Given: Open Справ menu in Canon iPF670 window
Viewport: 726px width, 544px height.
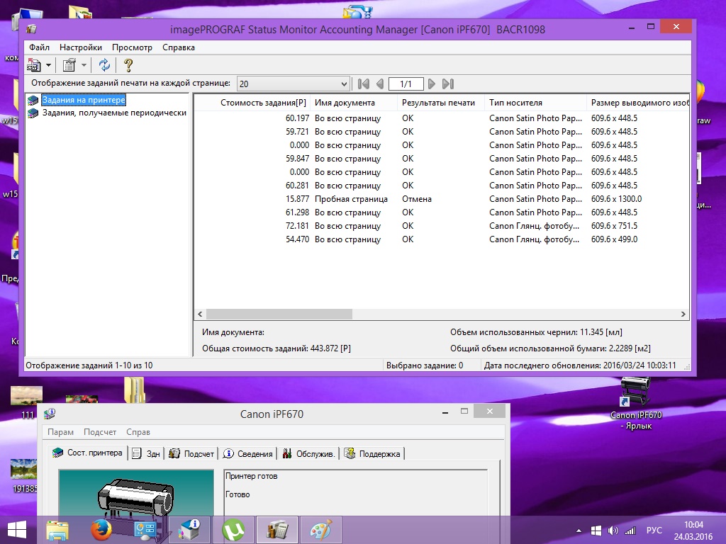Looking at the screenshot, I should 138,432.
